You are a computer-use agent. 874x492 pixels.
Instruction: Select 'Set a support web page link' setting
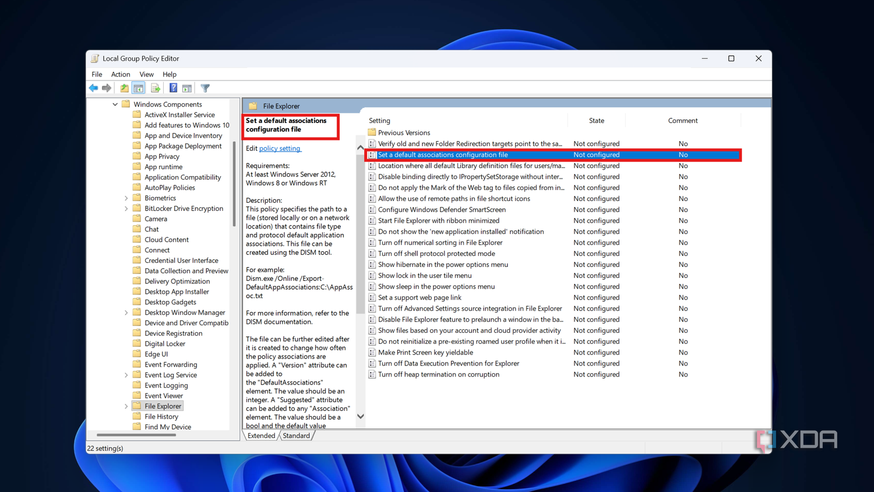[420, 297]
